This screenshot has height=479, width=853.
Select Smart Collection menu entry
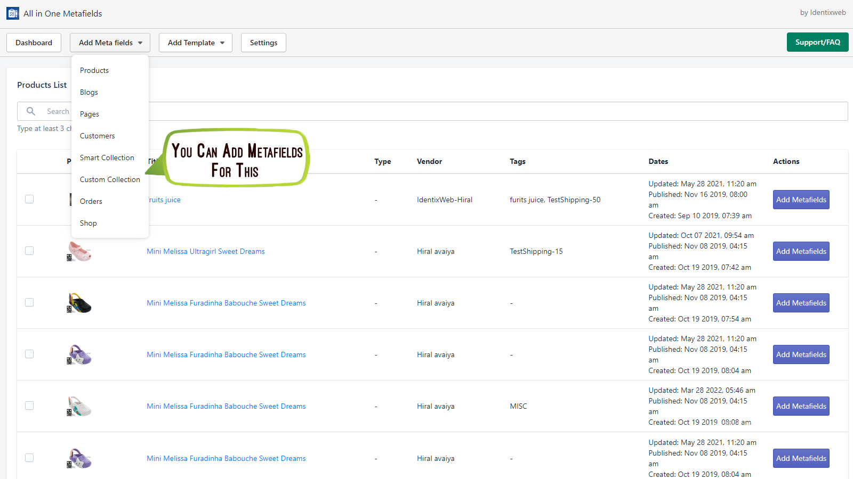(x=107, y=158)
